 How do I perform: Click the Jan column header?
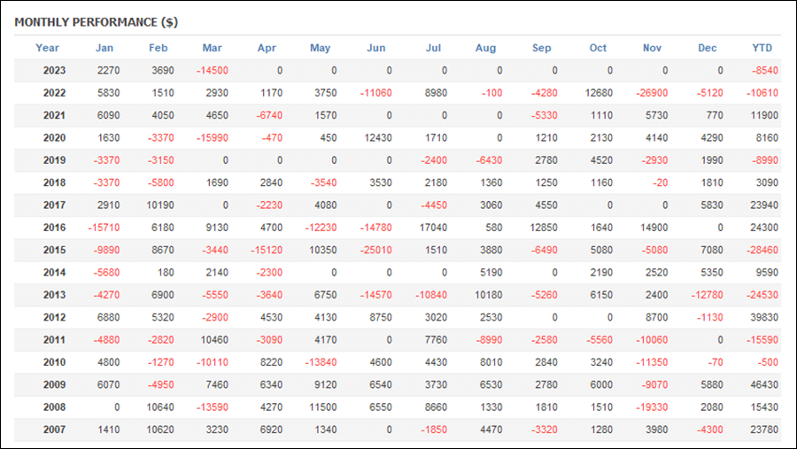(104, 48)
